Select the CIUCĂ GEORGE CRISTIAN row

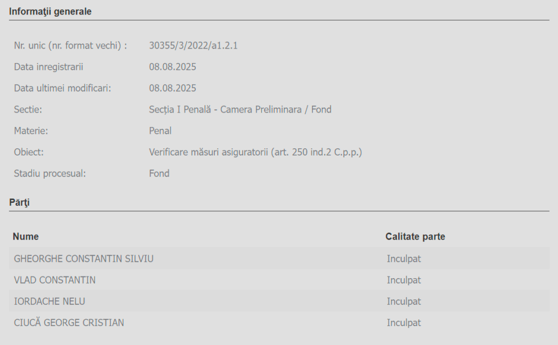280,322
